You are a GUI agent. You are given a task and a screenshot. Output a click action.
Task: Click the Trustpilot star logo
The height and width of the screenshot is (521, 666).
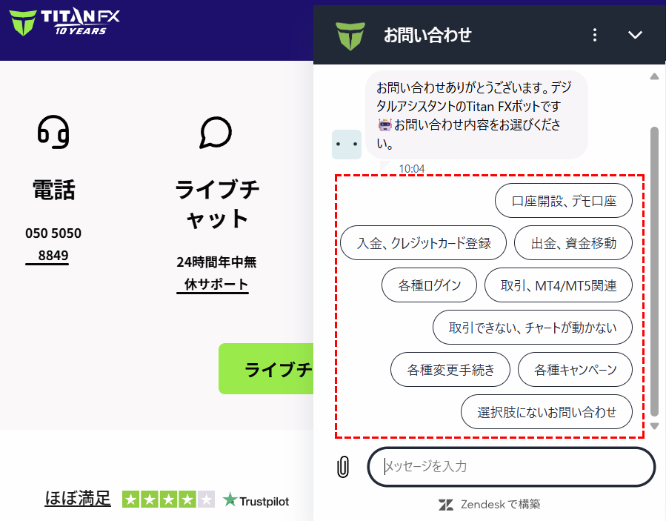click(230, 500)
